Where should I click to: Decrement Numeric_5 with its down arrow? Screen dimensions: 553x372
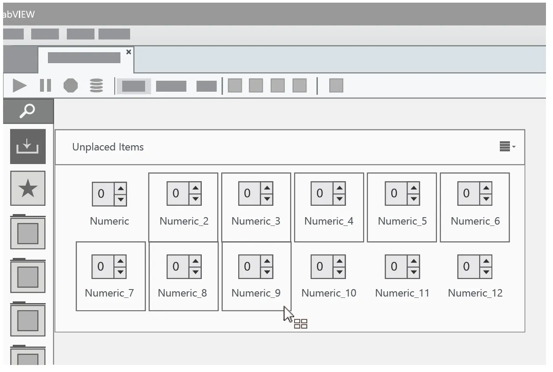[x=414, y=198]
